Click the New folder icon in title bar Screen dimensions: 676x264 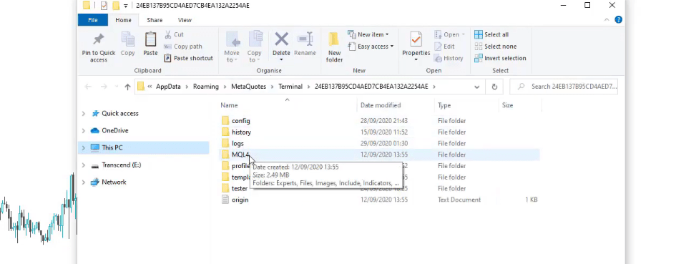[x=116, y=6]
